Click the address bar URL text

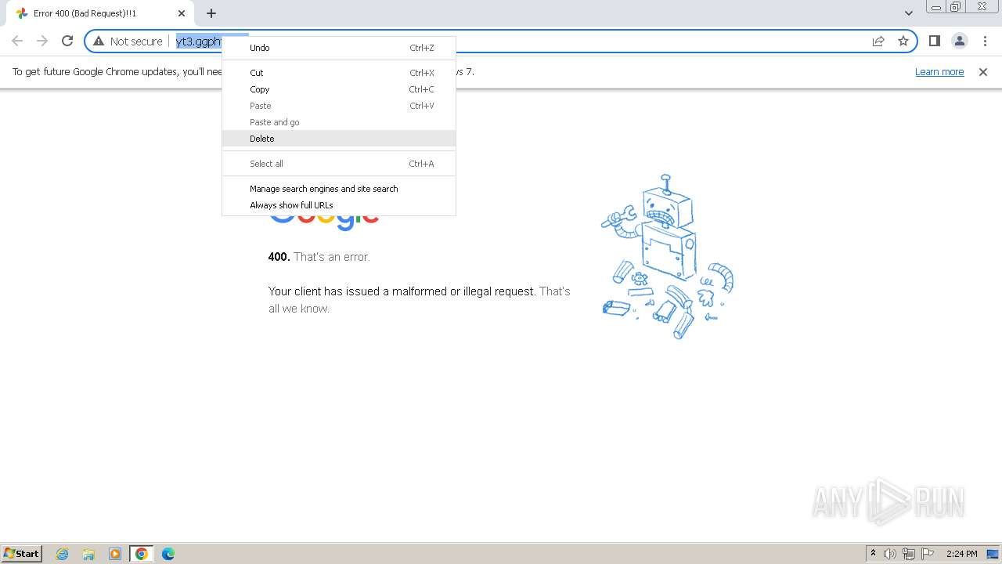[199, 41]
